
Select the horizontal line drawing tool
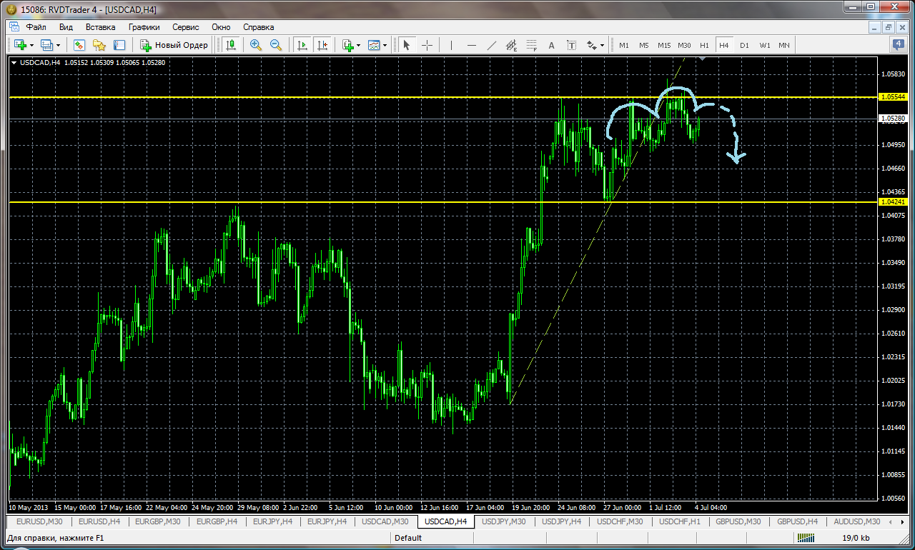coord(471,45)
